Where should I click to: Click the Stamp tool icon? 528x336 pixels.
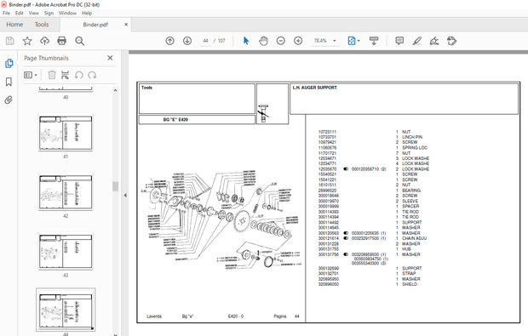[x=451, y=41]
